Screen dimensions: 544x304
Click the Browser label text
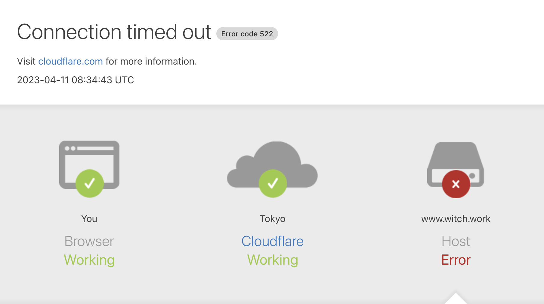click(x=89, y=241)
